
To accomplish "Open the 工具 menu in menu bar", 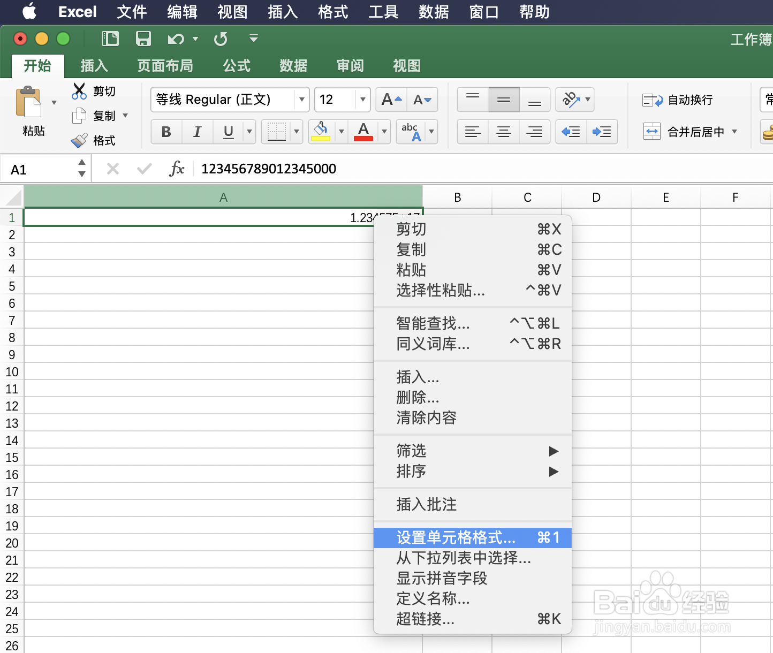I will [383, 12].
